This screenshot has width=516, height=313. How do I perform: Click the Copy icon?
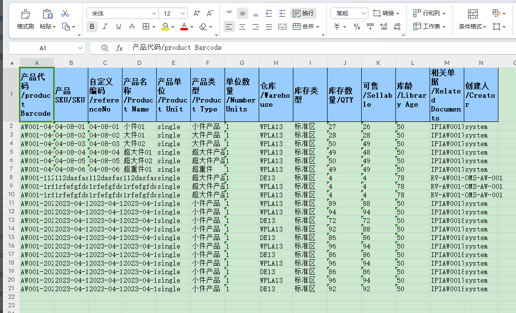point(66,27)
